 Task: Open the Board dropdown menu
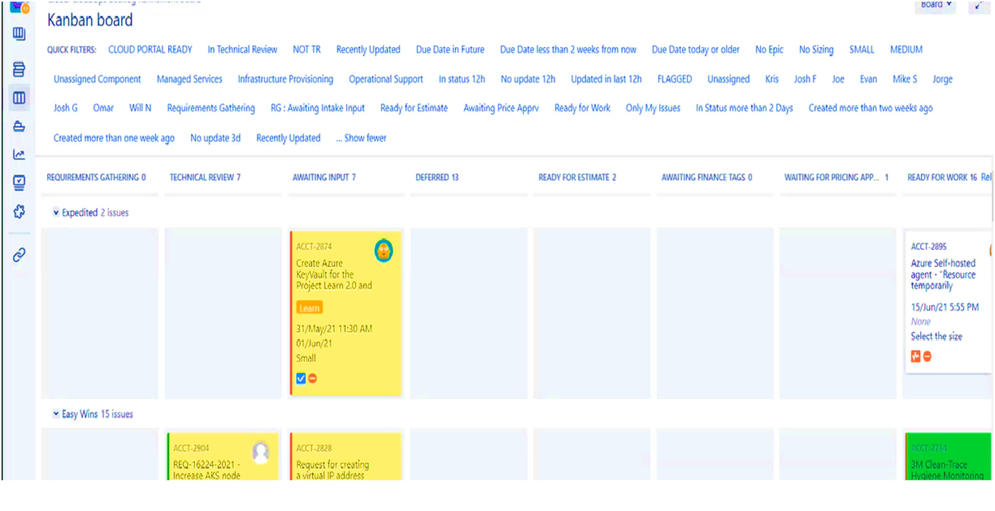click(935, 5)
